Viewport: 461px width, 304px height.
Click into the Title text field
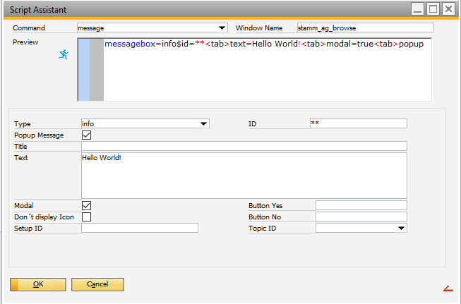click(x=244, y=146)
